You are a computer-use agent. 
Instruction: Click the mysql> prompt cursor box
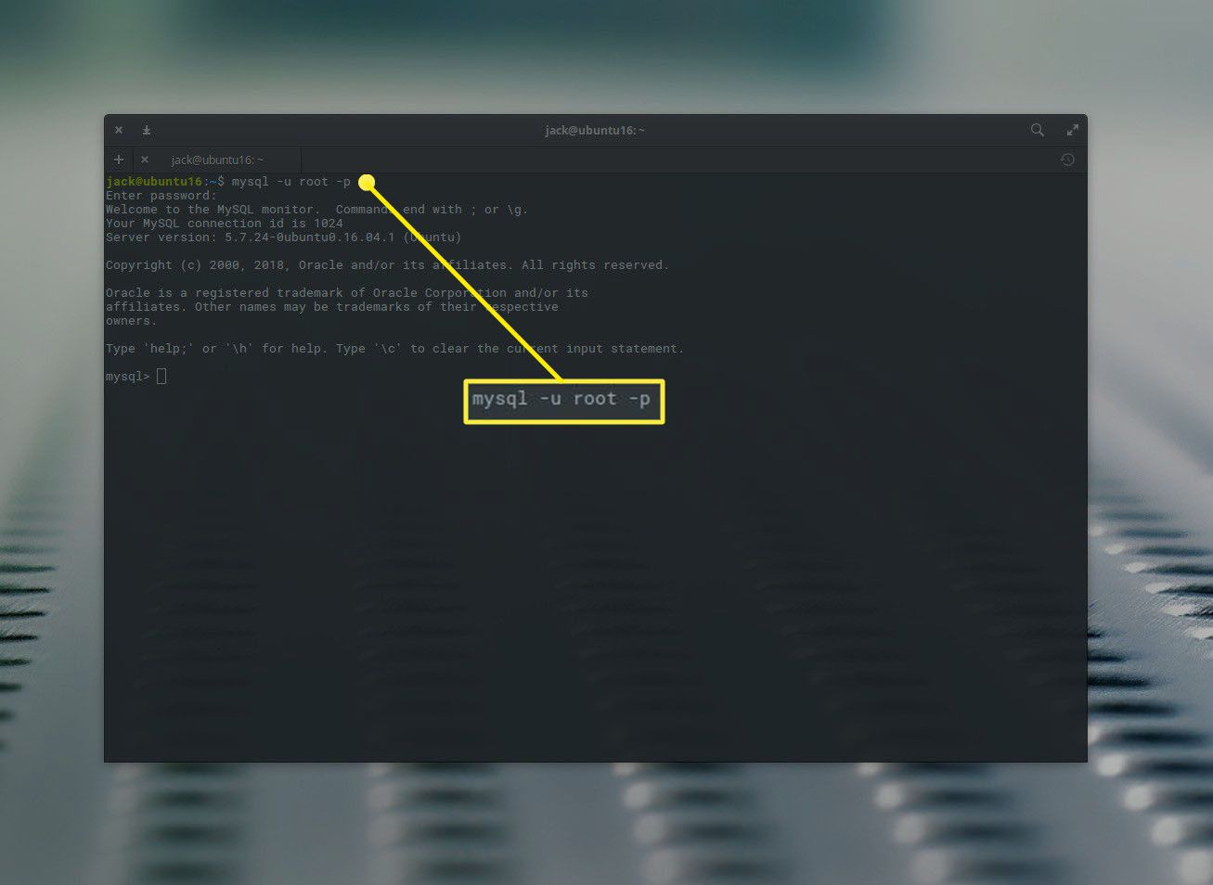point(161,376)
